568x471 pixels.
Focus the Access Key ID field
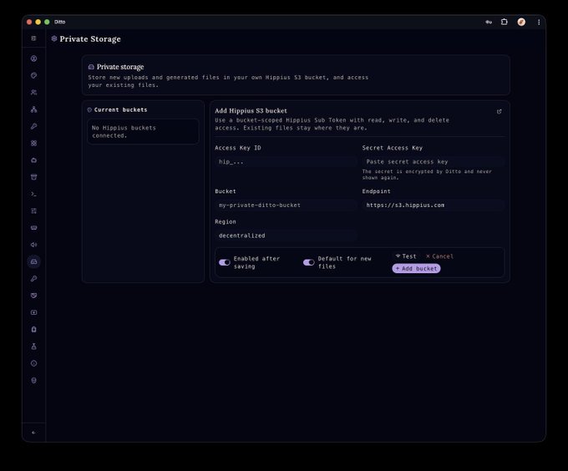coord(286,162)
